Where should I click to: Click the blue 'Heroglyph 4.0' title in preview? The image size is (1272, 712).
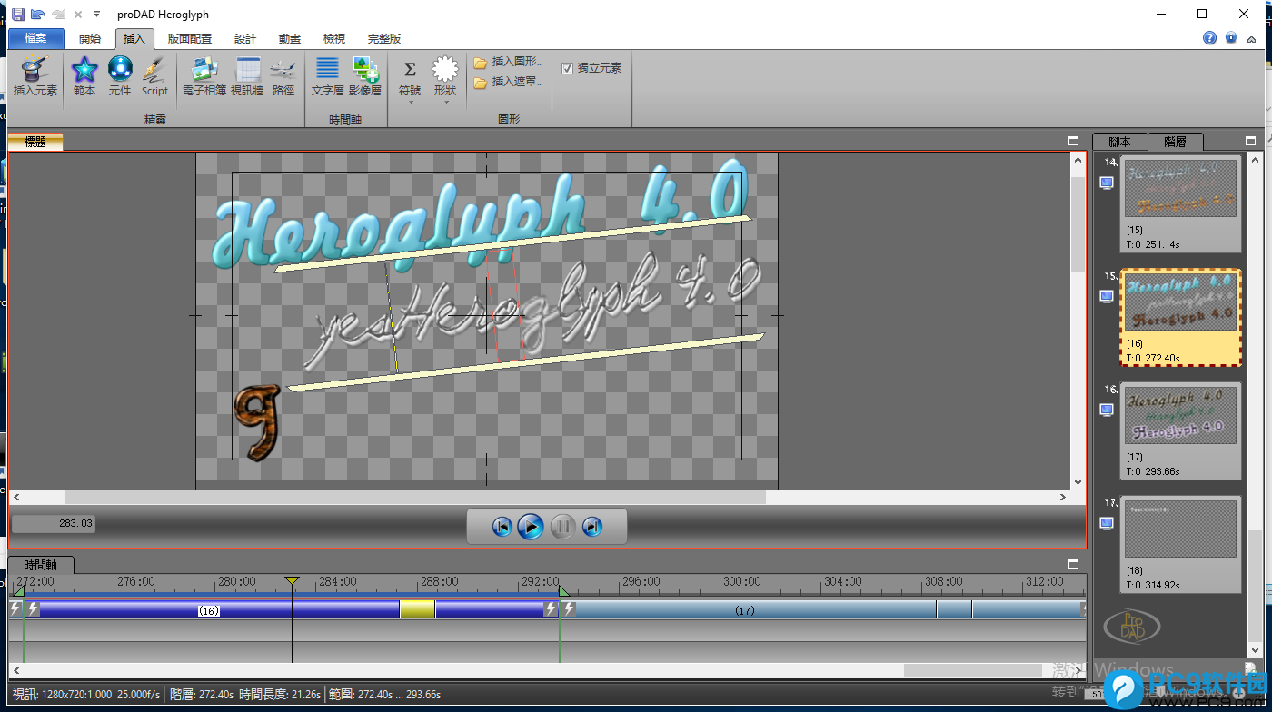point(482,216)
